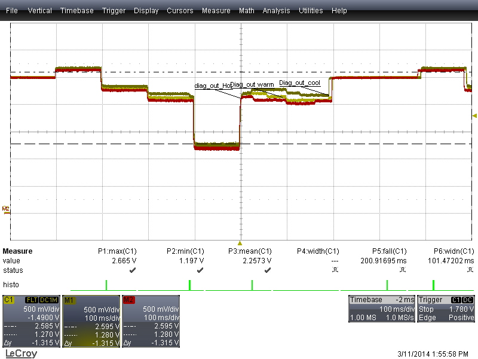Click the P1 status checkmark icon

coord(133,270)
